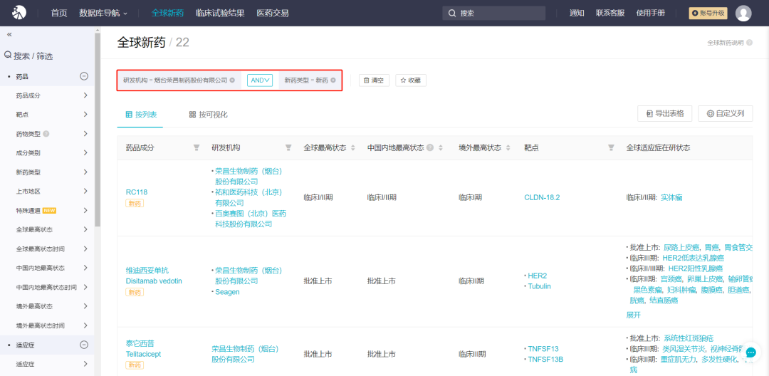Screen dimensions: 769x376
Task: Open 通知 notifications
Action: click(x=577, y=14)
